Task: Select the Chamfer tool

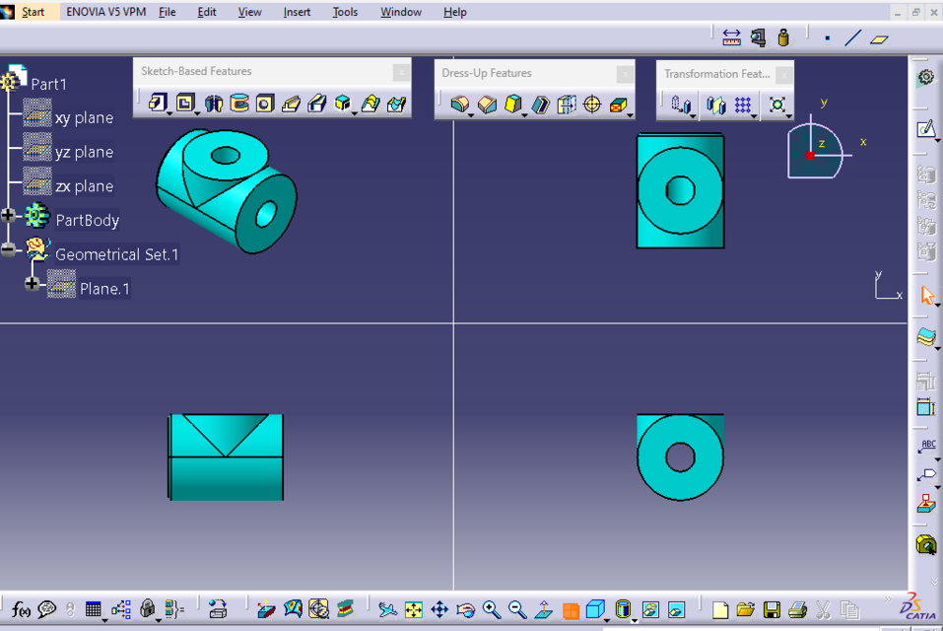Action: coord(487,103)
